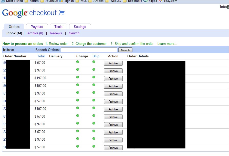Click the $197.00 total for order 56
Screen dimensions: 229x156
pos(40,86)
